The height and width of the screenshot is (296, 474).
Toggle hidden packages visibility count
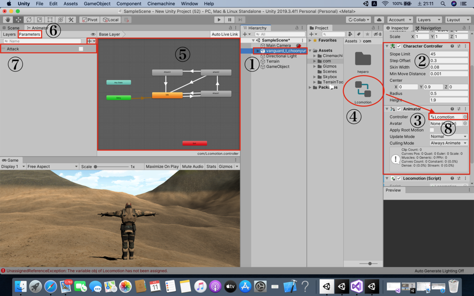(x=377, y=34)
